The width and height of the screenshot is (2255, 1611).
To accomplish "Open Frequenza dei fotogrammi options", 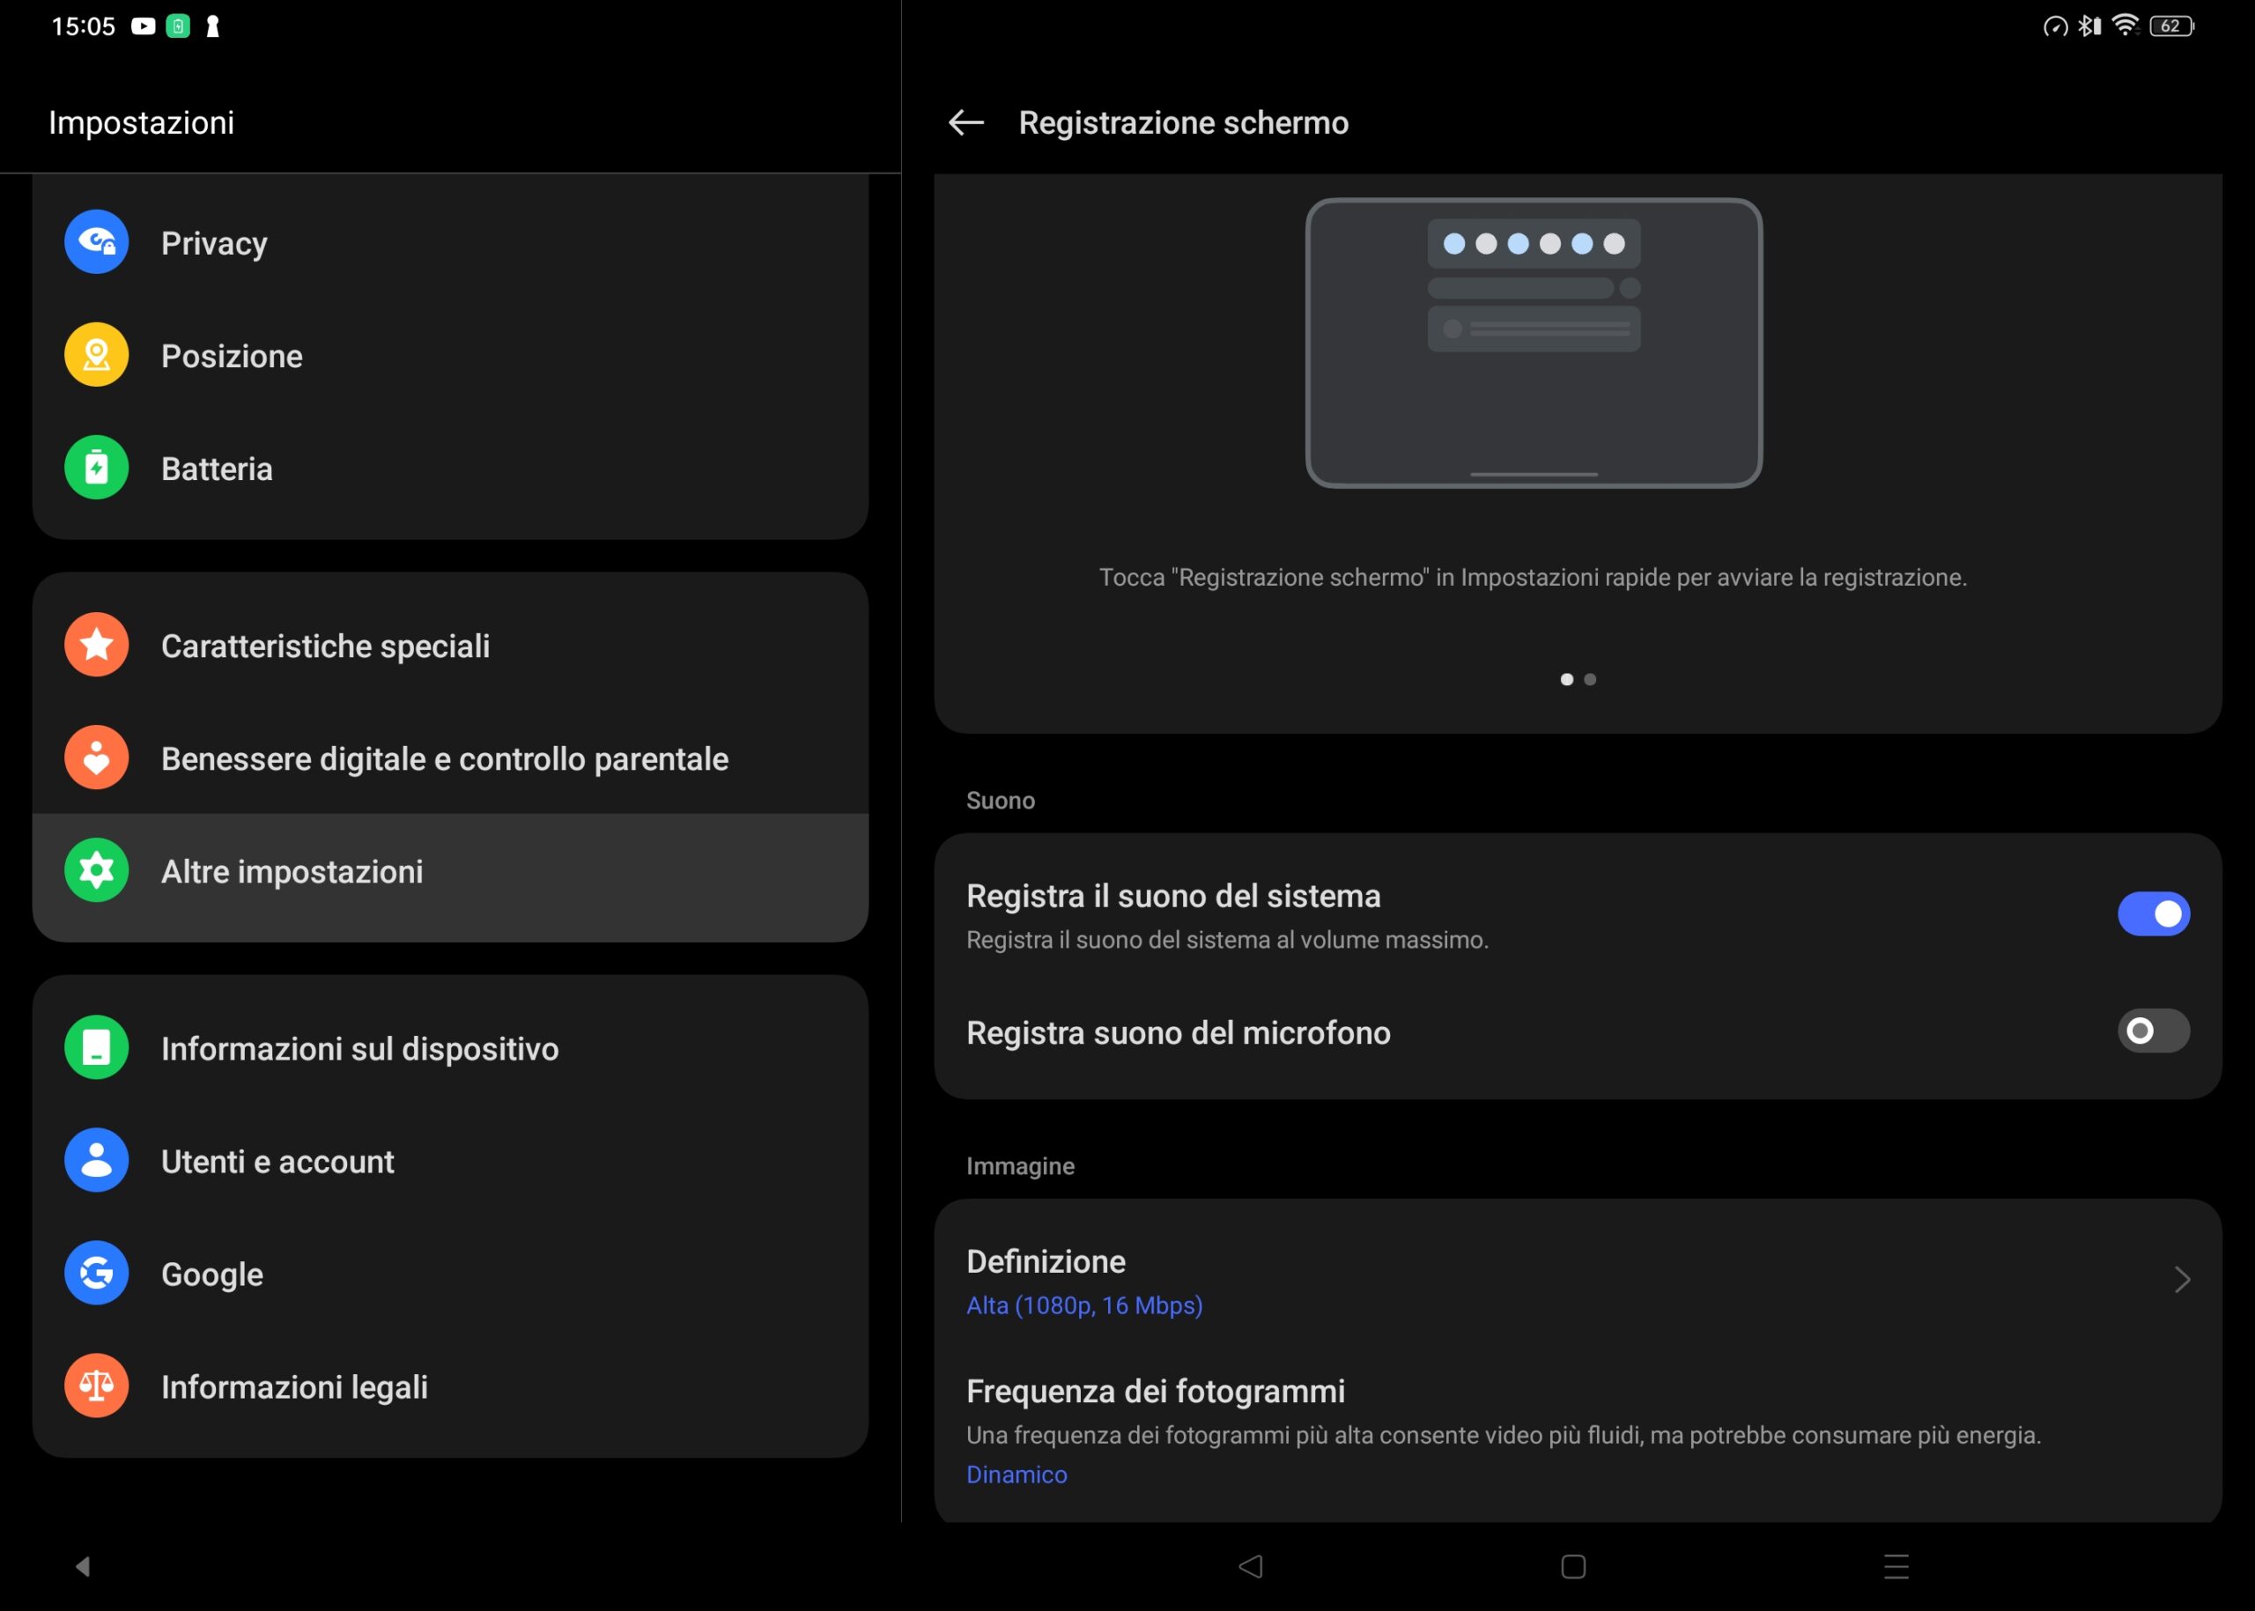I will coord(1155,1391).
